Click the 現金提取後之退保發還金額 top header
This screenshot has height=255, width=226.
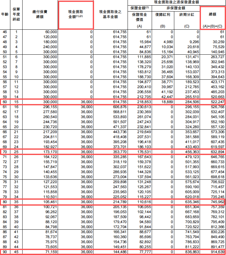tap(176, 2)
